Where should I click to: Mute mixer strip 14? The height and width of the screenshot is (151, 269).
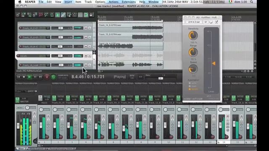click(x=228, y=116)
